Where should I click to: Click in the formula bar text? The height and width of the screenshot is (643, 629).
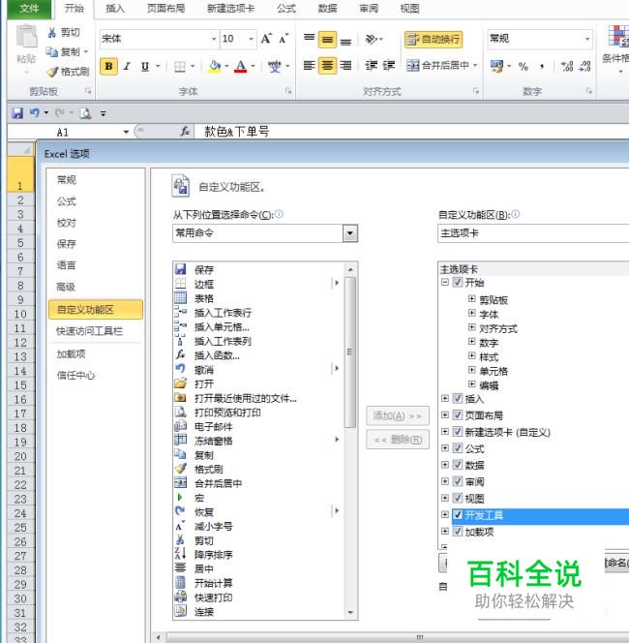point(237,132)
